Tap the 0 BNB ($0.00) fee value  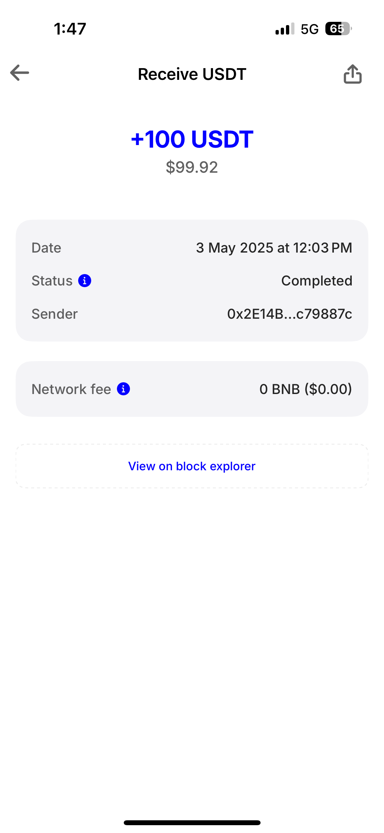click(306, 389)
